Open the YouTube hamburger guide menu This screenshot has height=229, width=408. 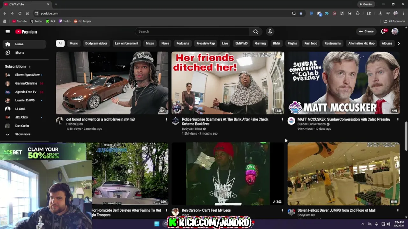8,31
